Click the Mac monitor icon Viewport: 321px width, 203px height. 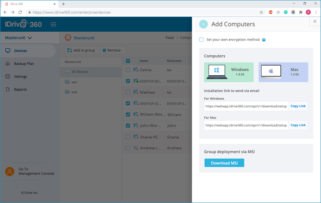(x=271, y=72)
